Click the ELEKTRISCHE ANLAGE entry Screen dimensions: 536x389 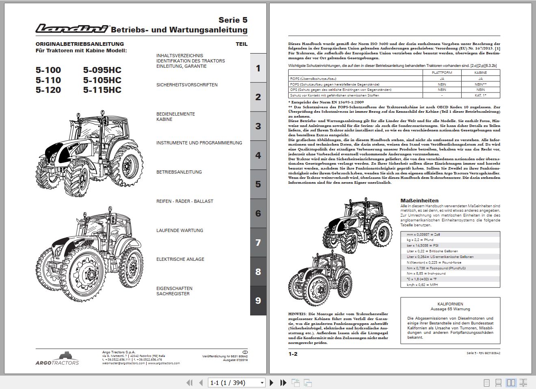[180, 259]
